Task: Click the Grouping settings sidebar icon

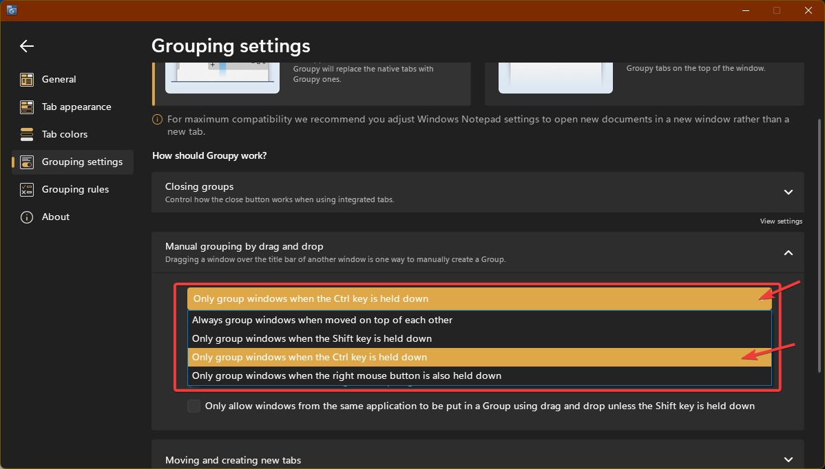Action: [x=27, y=162]
